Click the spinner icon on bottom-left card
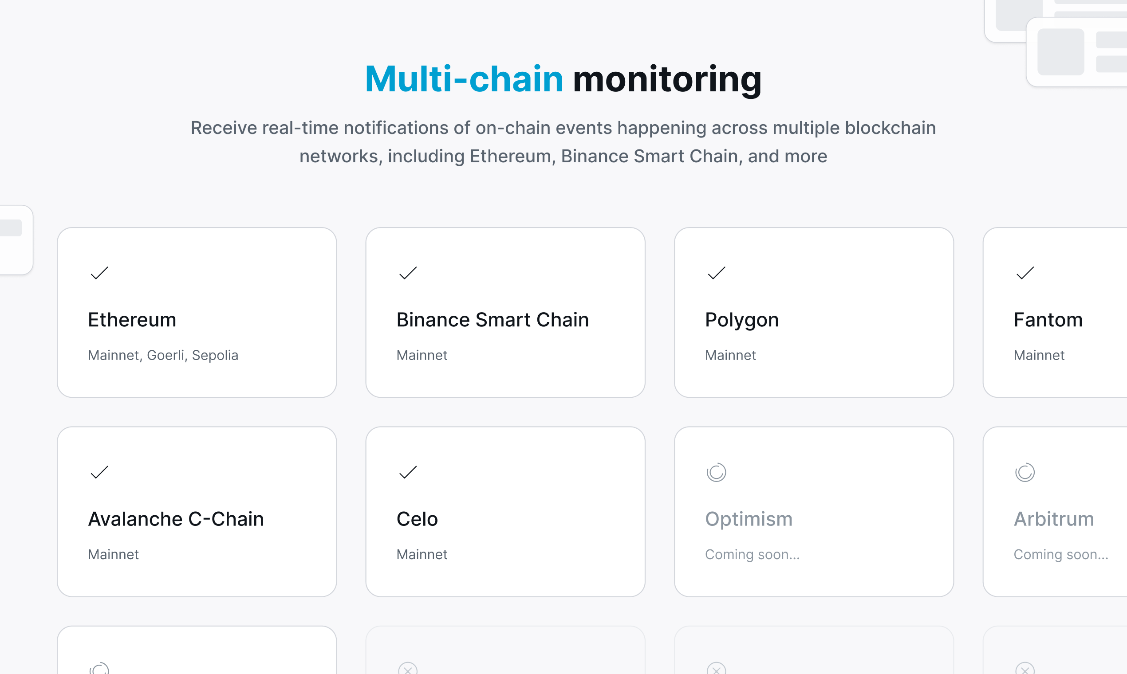Viewport: 1127px width, 674px height. [99, 669]
